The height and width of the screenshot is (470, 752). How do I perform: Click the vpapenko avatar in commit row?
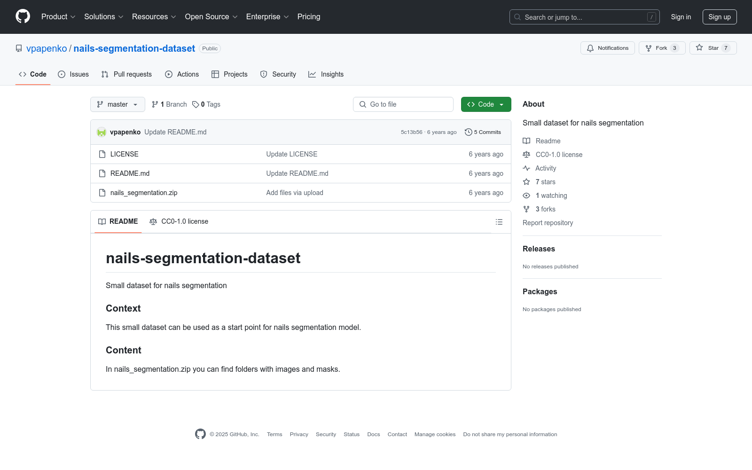(x=102, y=132)
